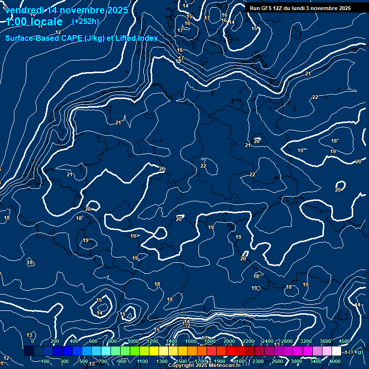
Task: Click the legend value '600'
Action: (x=93, y=341)
